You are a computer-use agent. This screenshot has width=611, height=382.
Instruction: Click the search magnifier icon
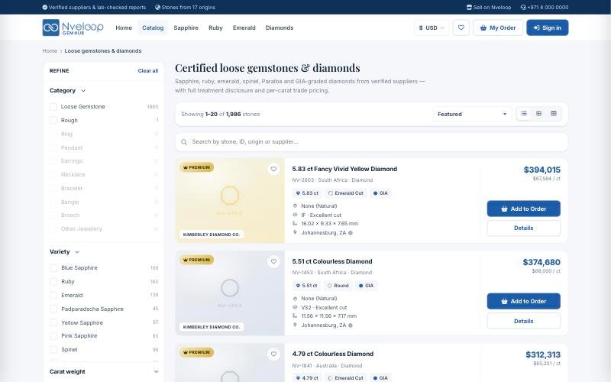click(x=184, y=142)
